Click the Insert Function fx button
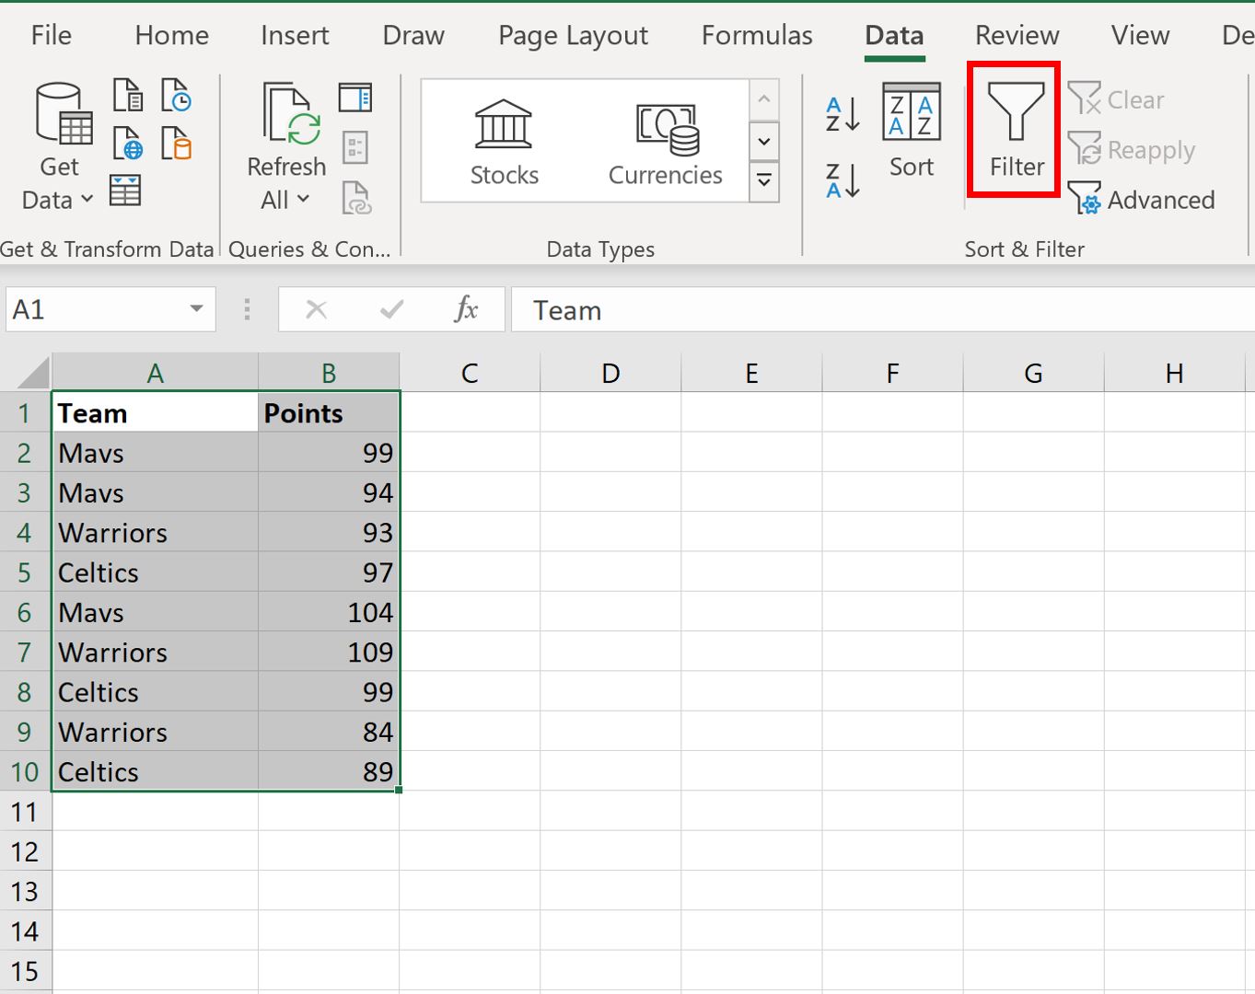The width and height of the screenshot is (1255, 994). click(465, 309)
